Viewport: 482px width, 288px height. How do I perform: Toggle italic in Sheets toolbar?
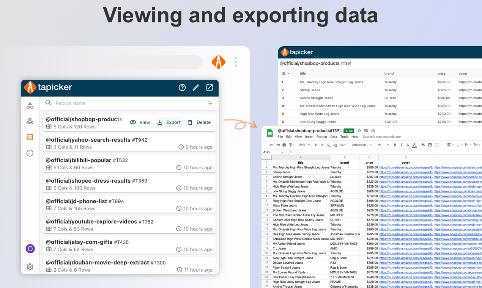(401, 145)
